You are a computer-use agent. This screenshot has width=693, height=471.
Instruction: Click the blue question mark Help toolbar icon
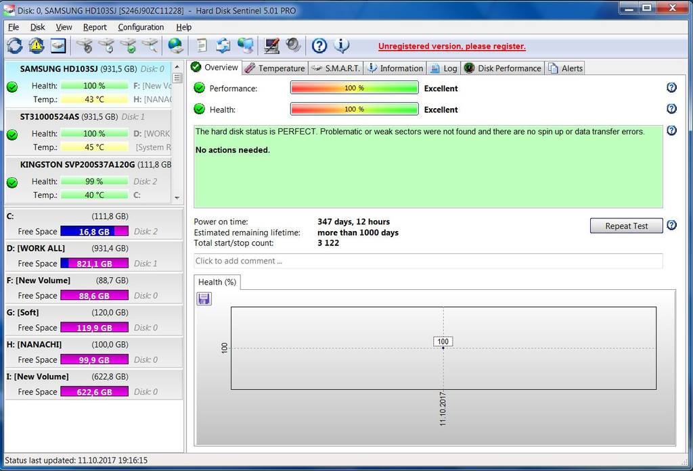tap(319, 45)
